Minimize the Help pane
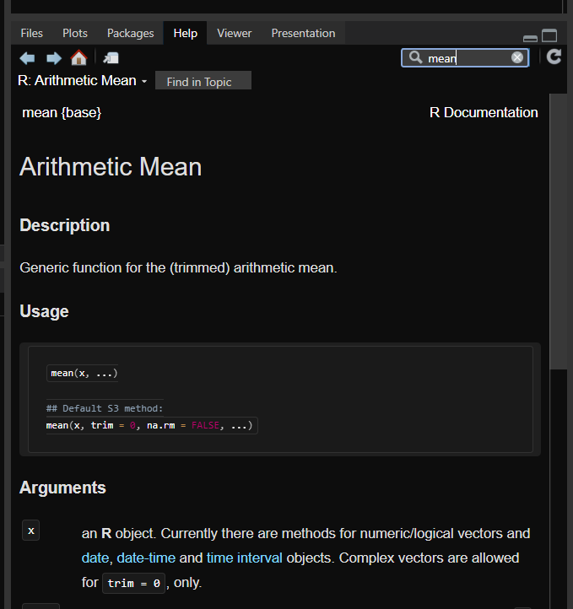 (x=530, y=38)
